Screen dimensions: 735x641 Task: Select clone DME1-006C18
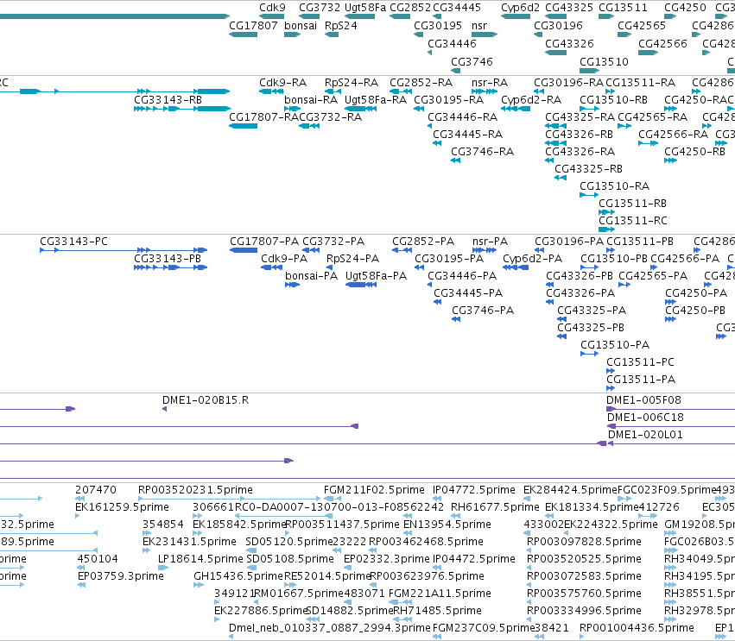(645, 418)
